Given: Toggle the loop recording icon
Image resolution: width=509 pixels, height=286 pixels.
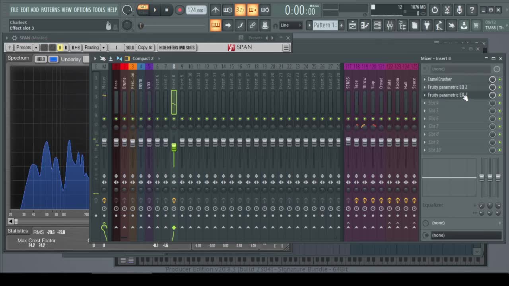Looking at the screenshot, I should [x=265, y=10].
